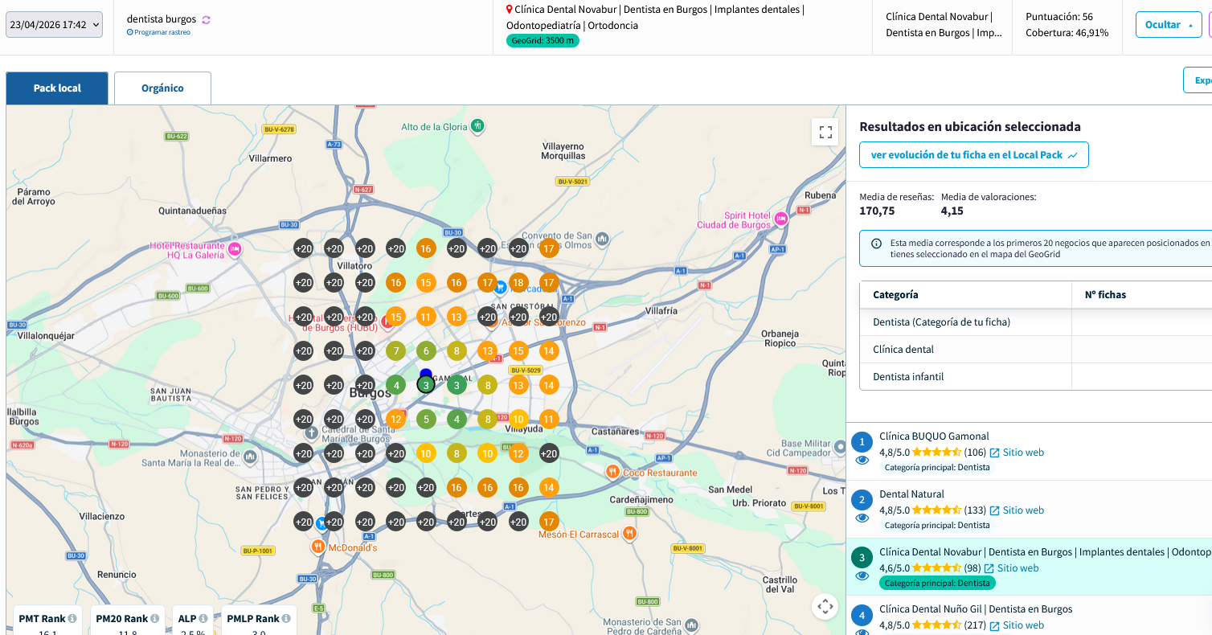Select the grid point ranked 18
1212x635 pixels.
pyautogui.click(x=518, y=282)
